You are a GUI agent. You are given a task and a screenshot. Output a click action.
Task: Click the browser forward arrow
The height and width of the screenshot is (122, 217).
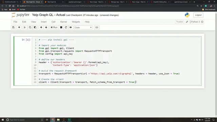(x=6, y=6)
